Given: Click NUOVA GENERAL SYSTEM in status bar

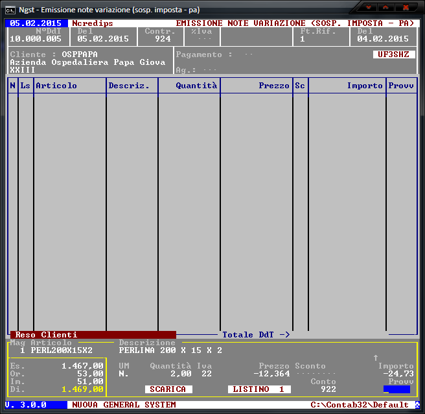Looking at the screenshot, I should [124, 404].
